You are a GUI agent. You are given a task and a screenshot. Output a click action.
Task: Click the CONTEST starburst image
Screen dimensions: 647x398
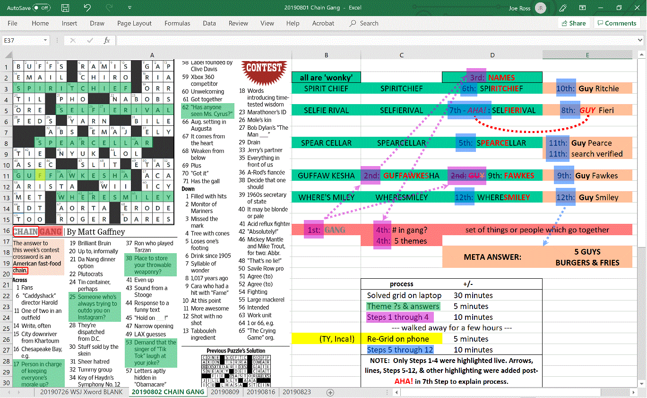click(x=264, y=71)
